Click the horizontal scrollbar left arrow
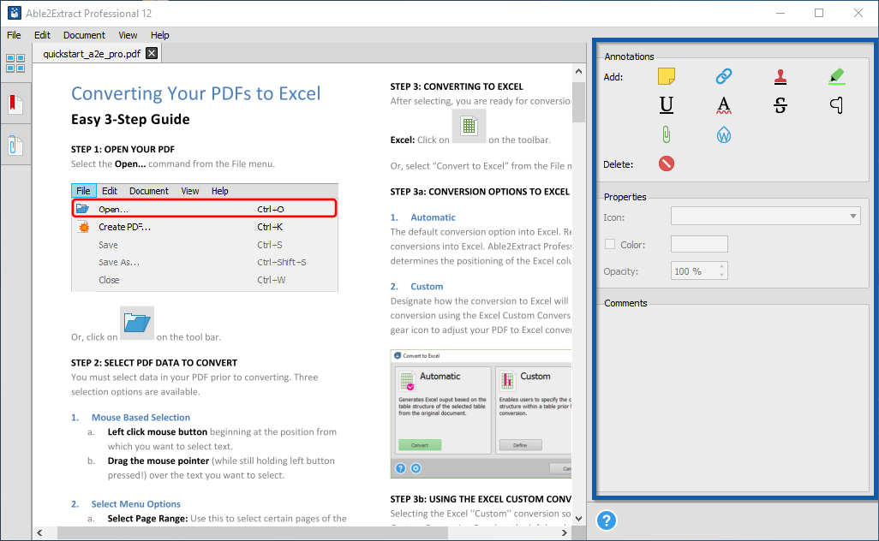 [x=39, y=532]
